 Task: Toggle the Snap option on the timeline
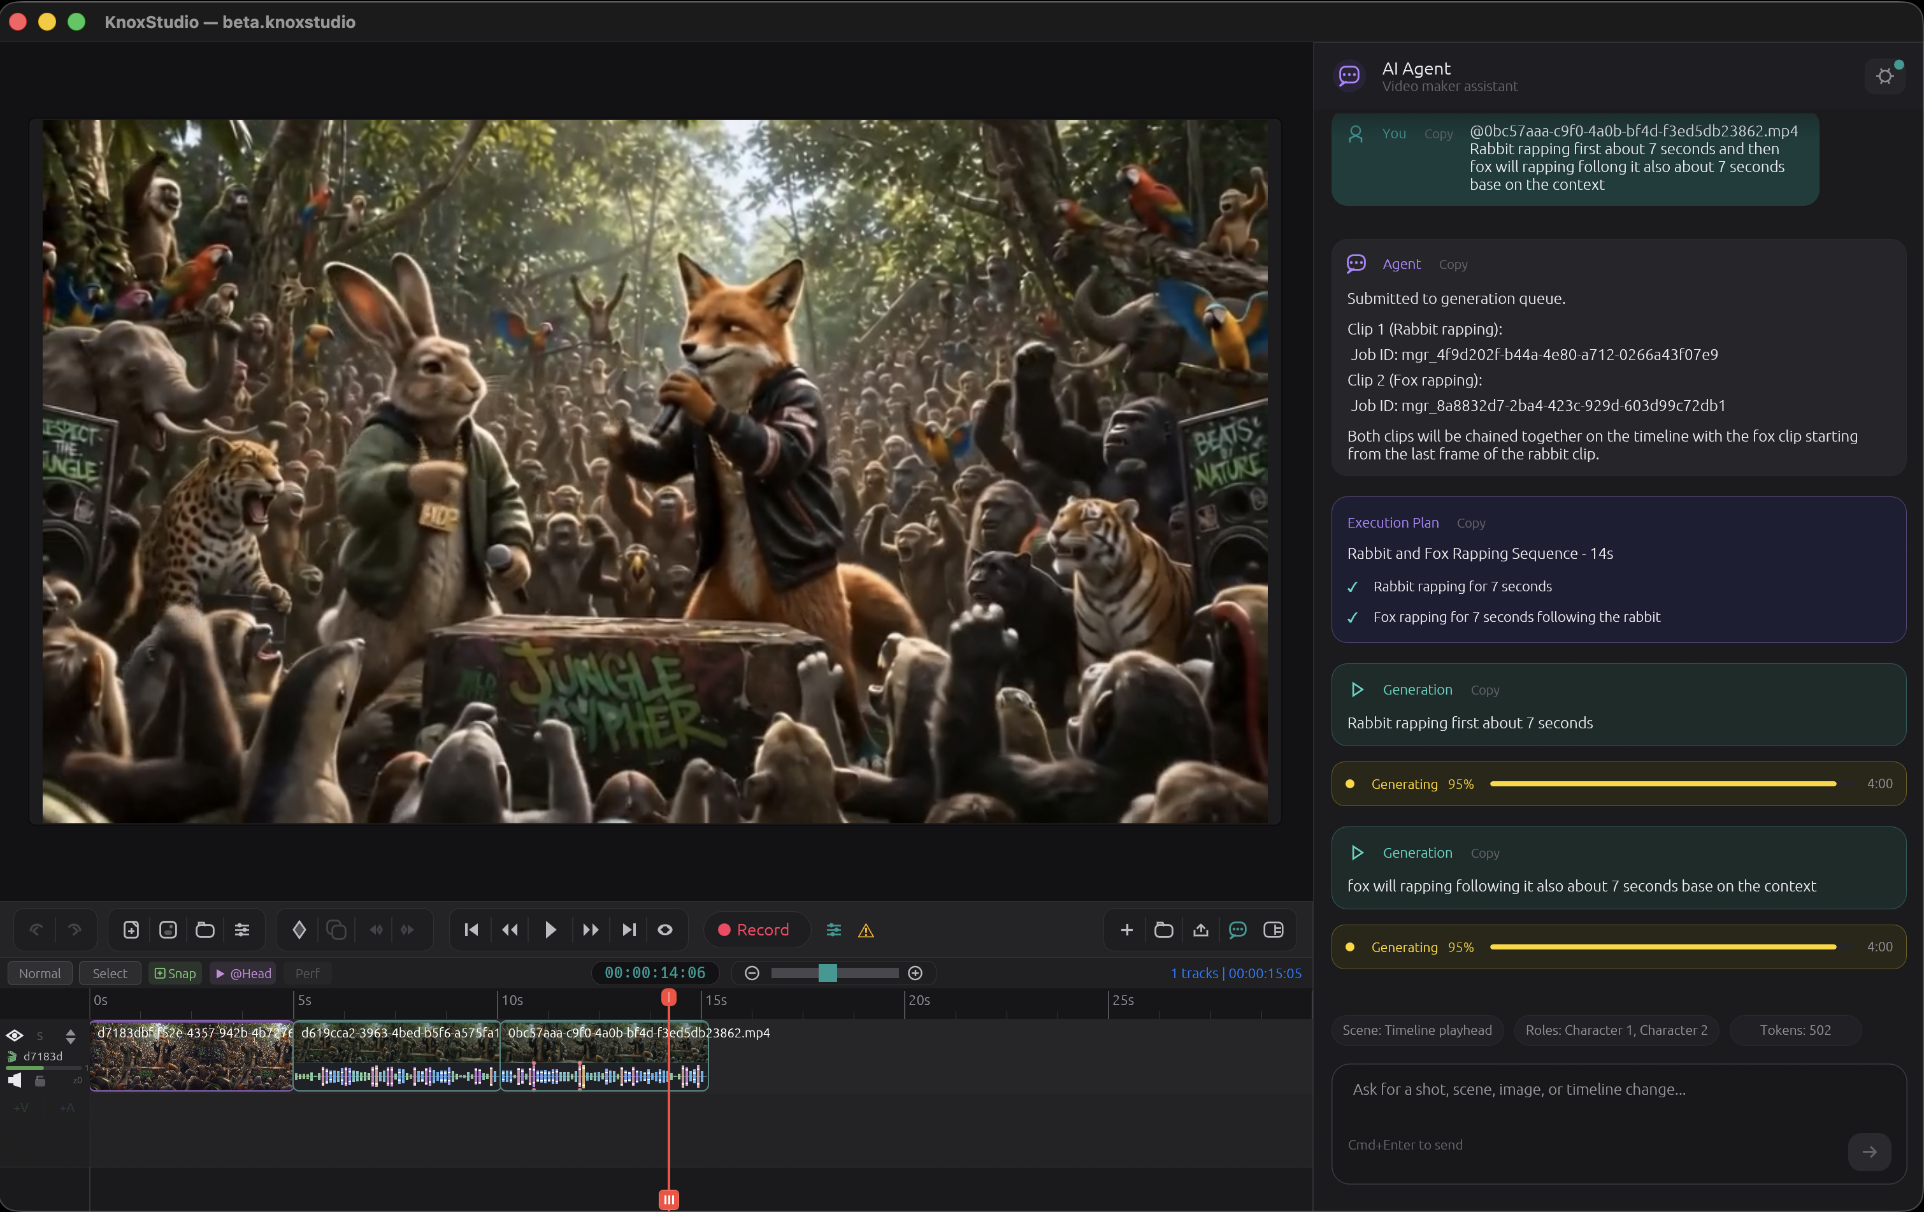pyautogui.click(x=175, y=973)
